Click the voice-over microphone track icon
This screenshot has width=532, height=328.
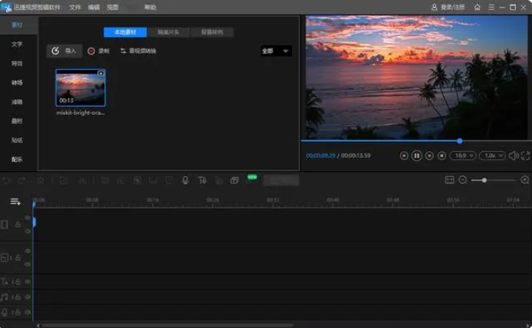(5, 312)
